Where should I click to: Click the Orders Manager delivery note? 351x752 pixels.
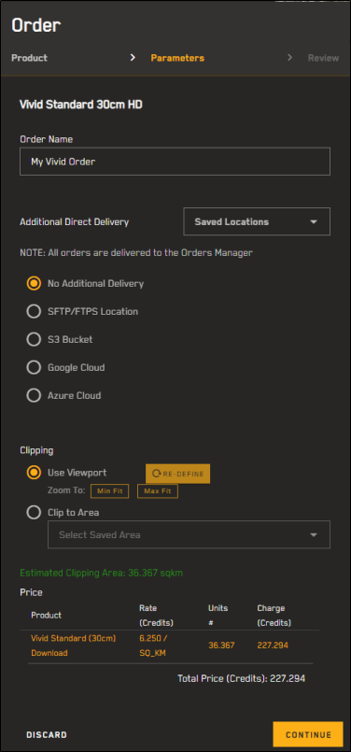tap(136, 253)
